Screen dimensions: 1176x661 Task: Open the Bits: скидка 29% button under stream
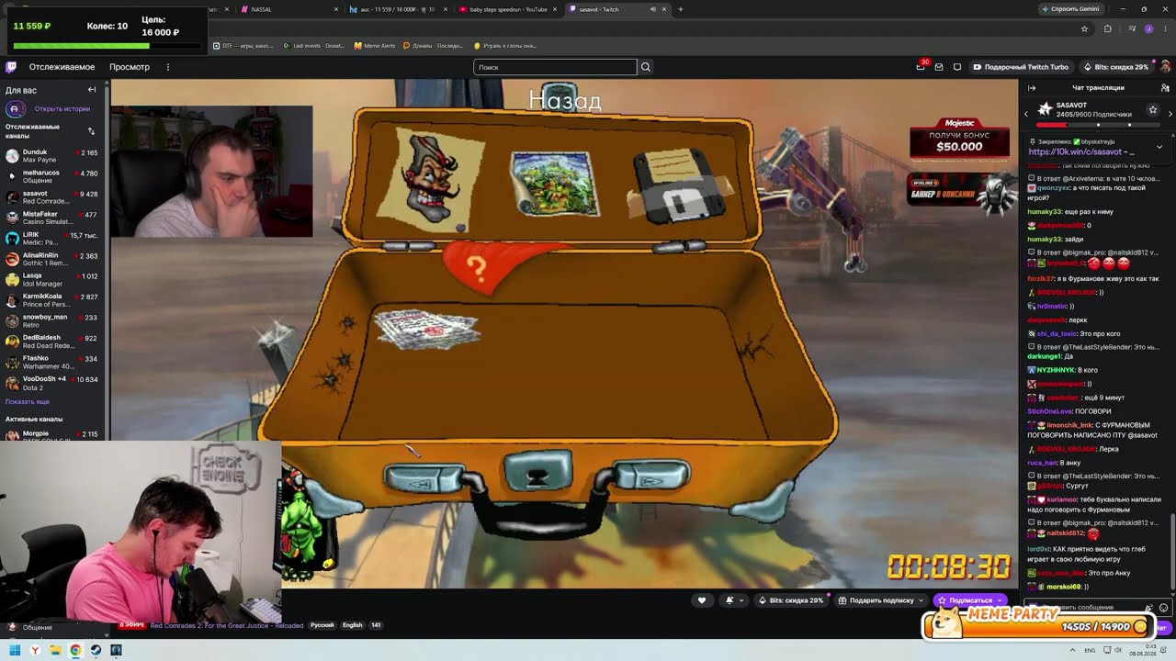pyautogui.click(x=790, y=600)
